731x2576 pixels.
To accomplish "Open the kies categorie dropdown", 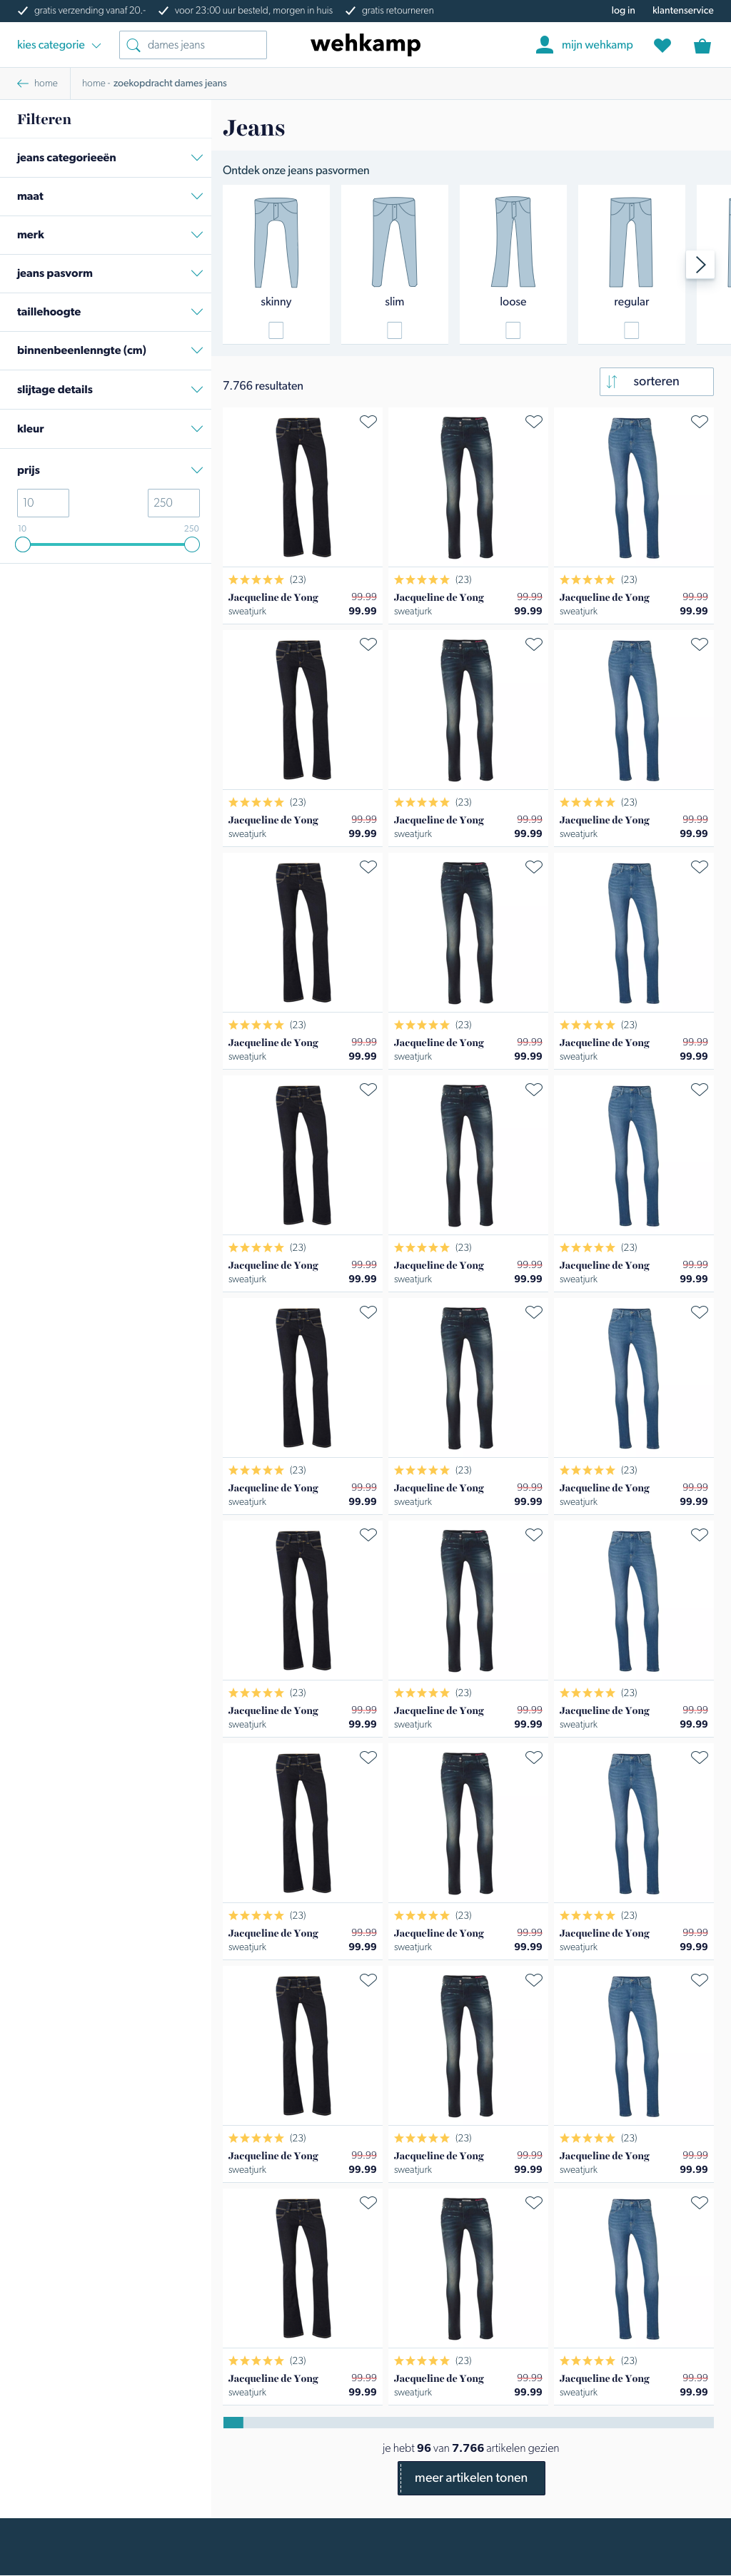I will 59,45.
